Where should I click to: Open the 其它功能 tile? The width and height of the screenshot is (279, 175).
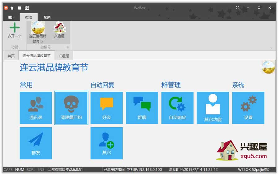(x=213, y=108)
